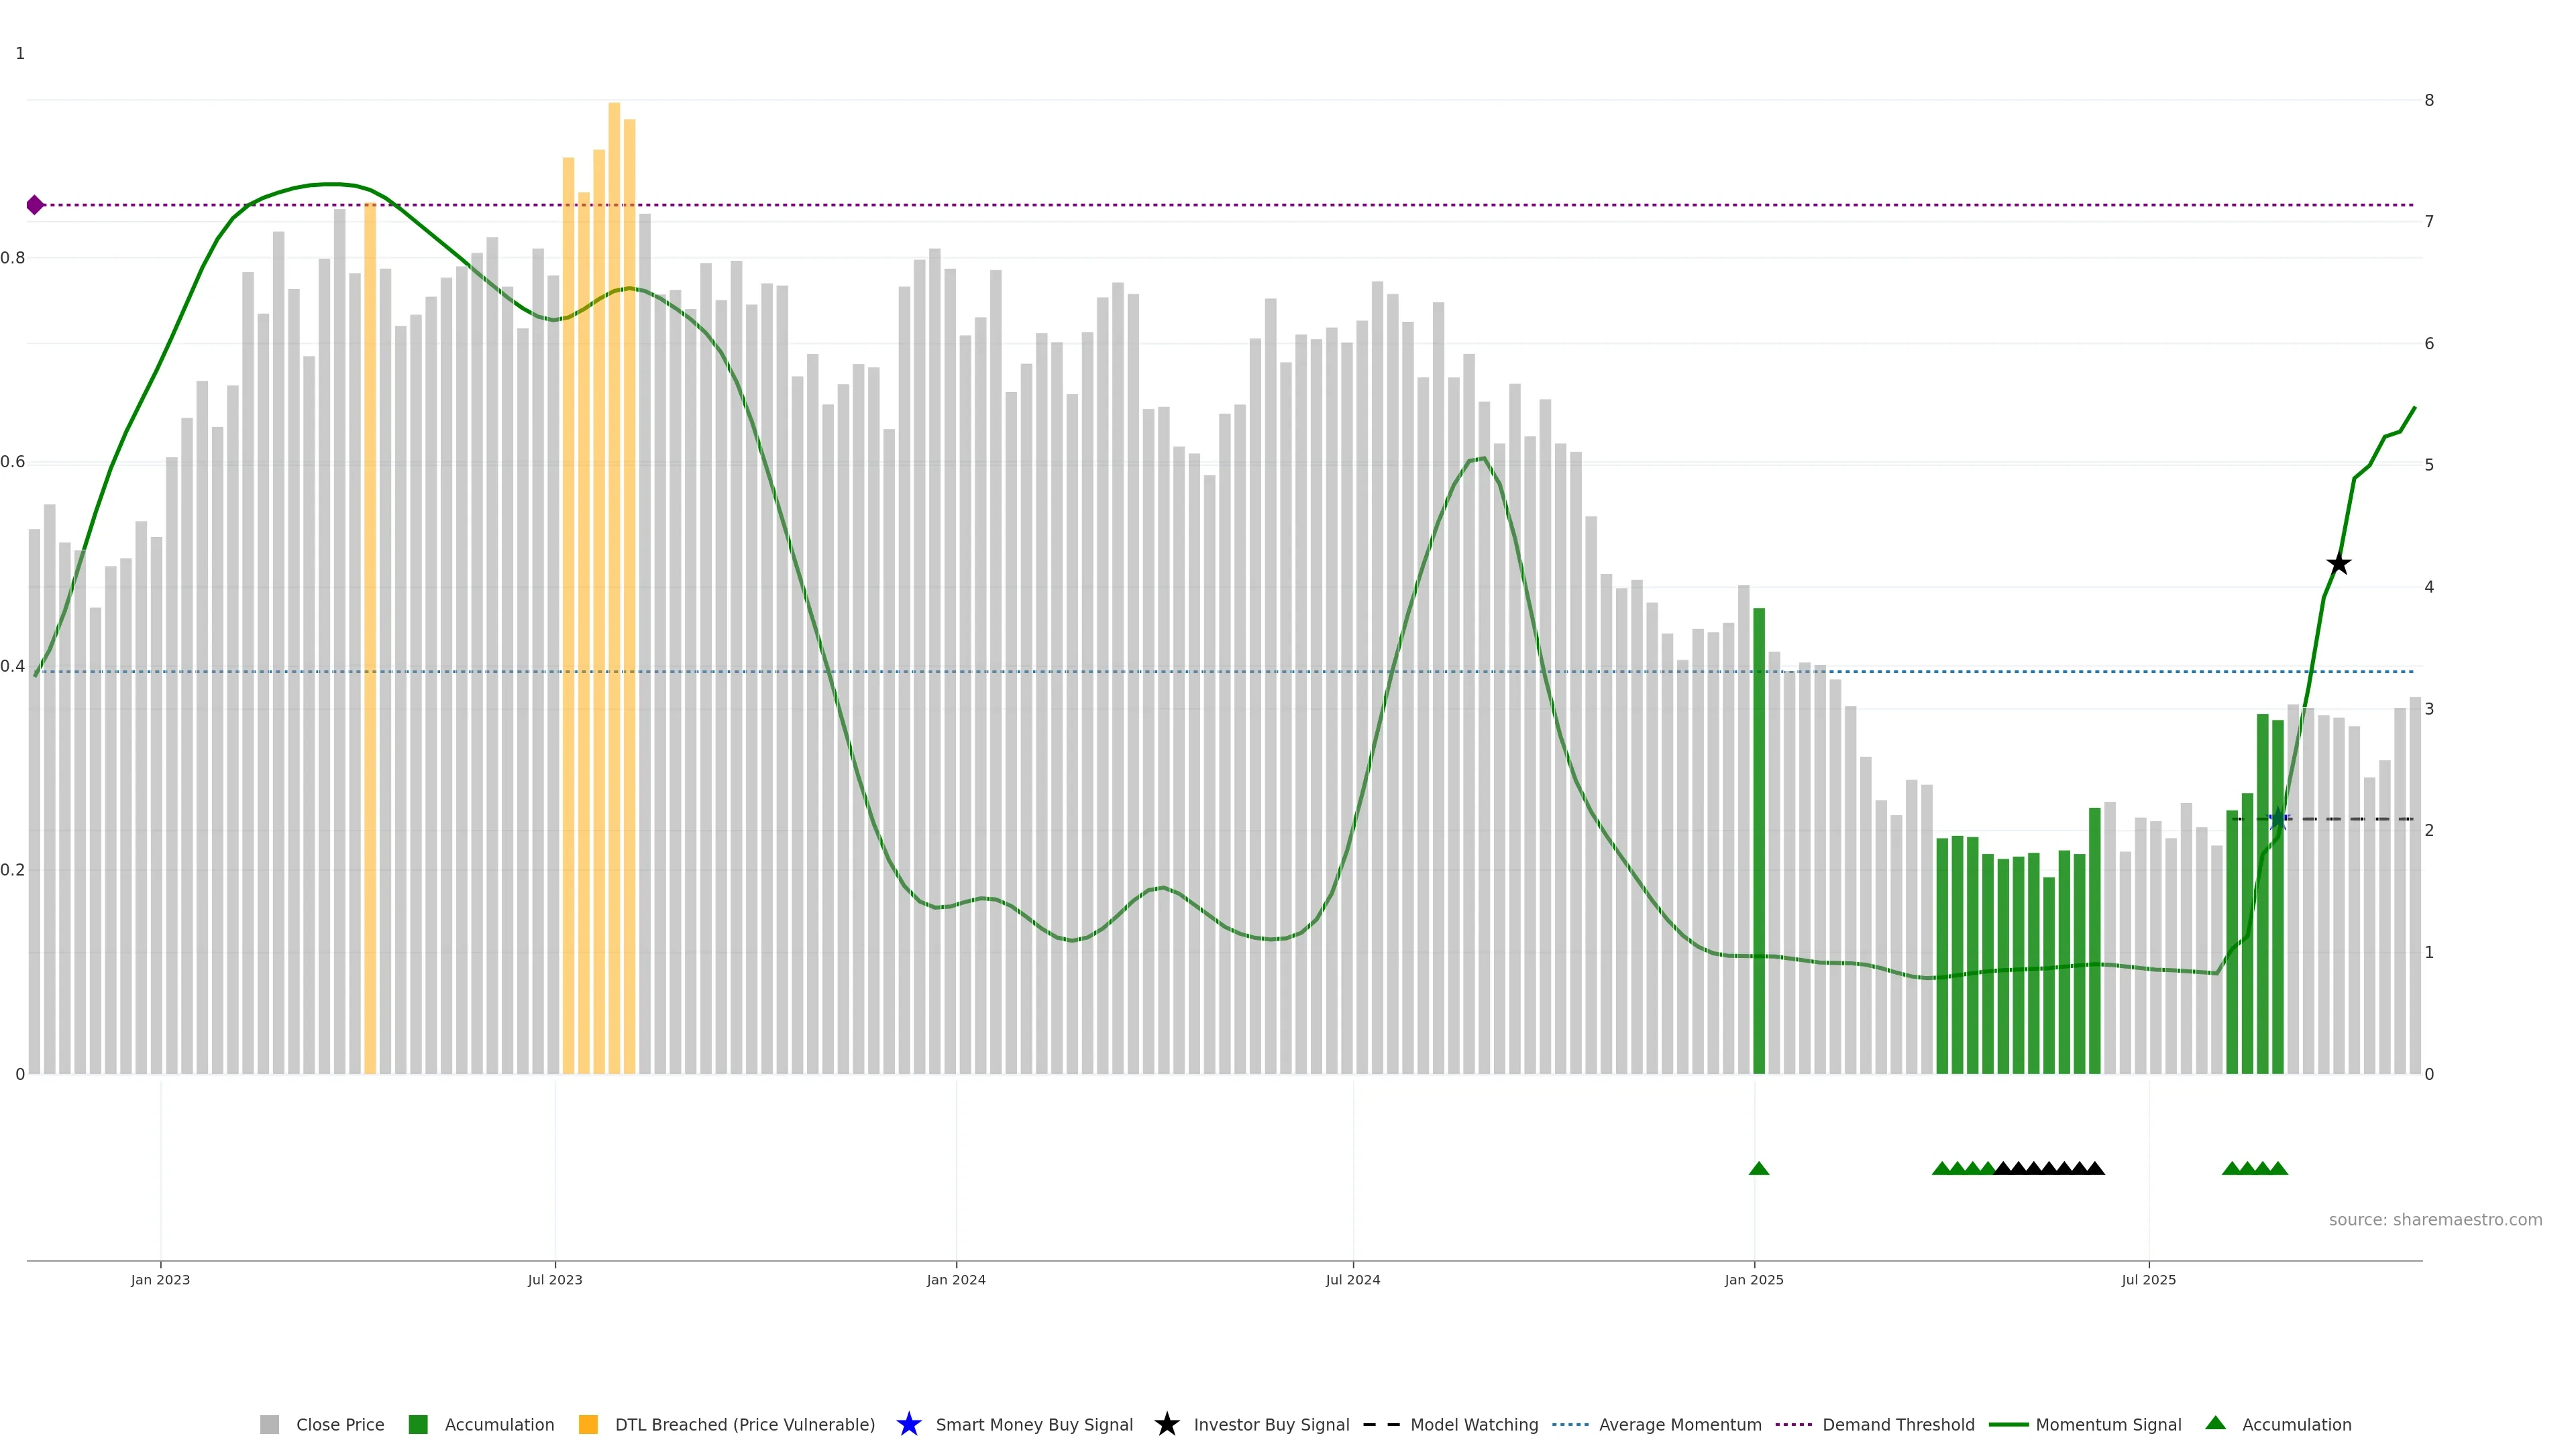Viewport: 2576px width, 1448px height.
Task: Click the purple diamond Demand Threshold marker
Action: point(35,205)
